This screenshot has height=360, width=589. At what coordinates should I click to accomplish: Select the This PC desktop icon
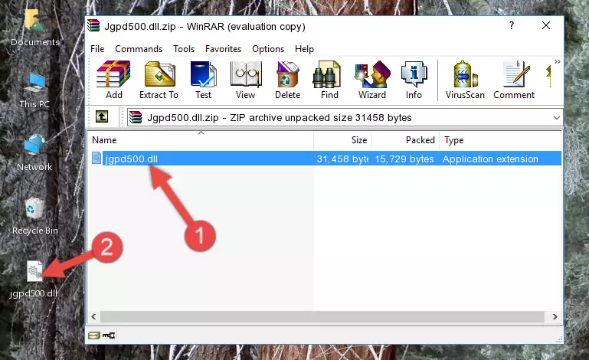[x=34, y=90]
